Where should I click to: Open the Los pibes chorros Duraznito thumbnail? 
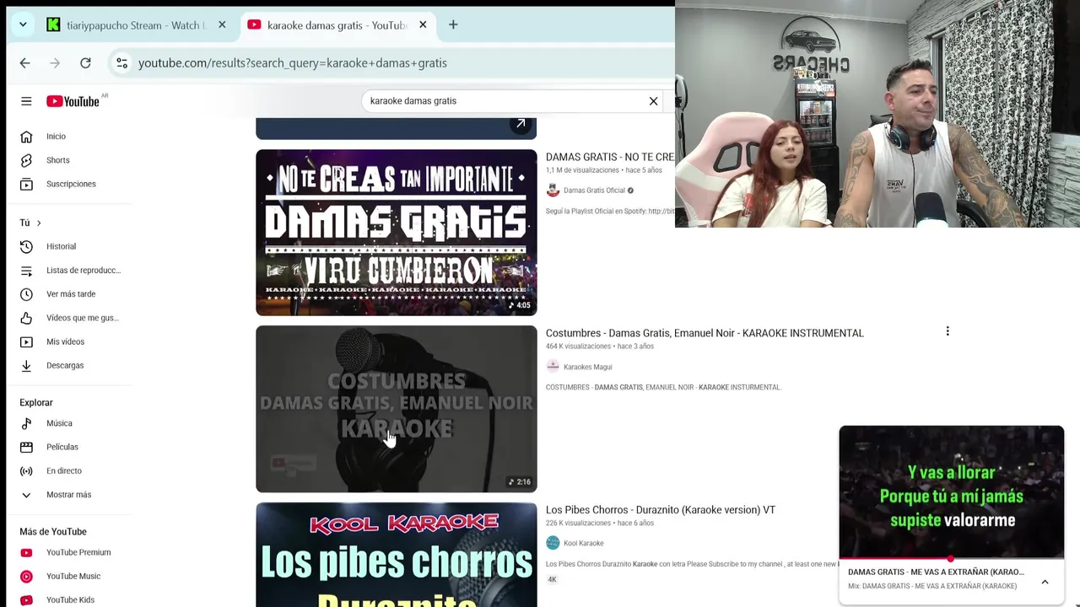tap(396, 555)
